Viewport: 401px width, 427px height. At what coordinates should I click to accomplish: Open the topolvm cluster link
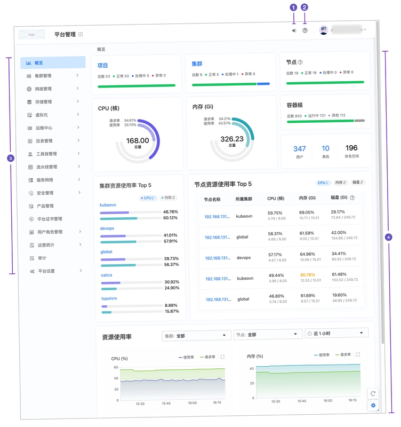click(x=109, y=298)
